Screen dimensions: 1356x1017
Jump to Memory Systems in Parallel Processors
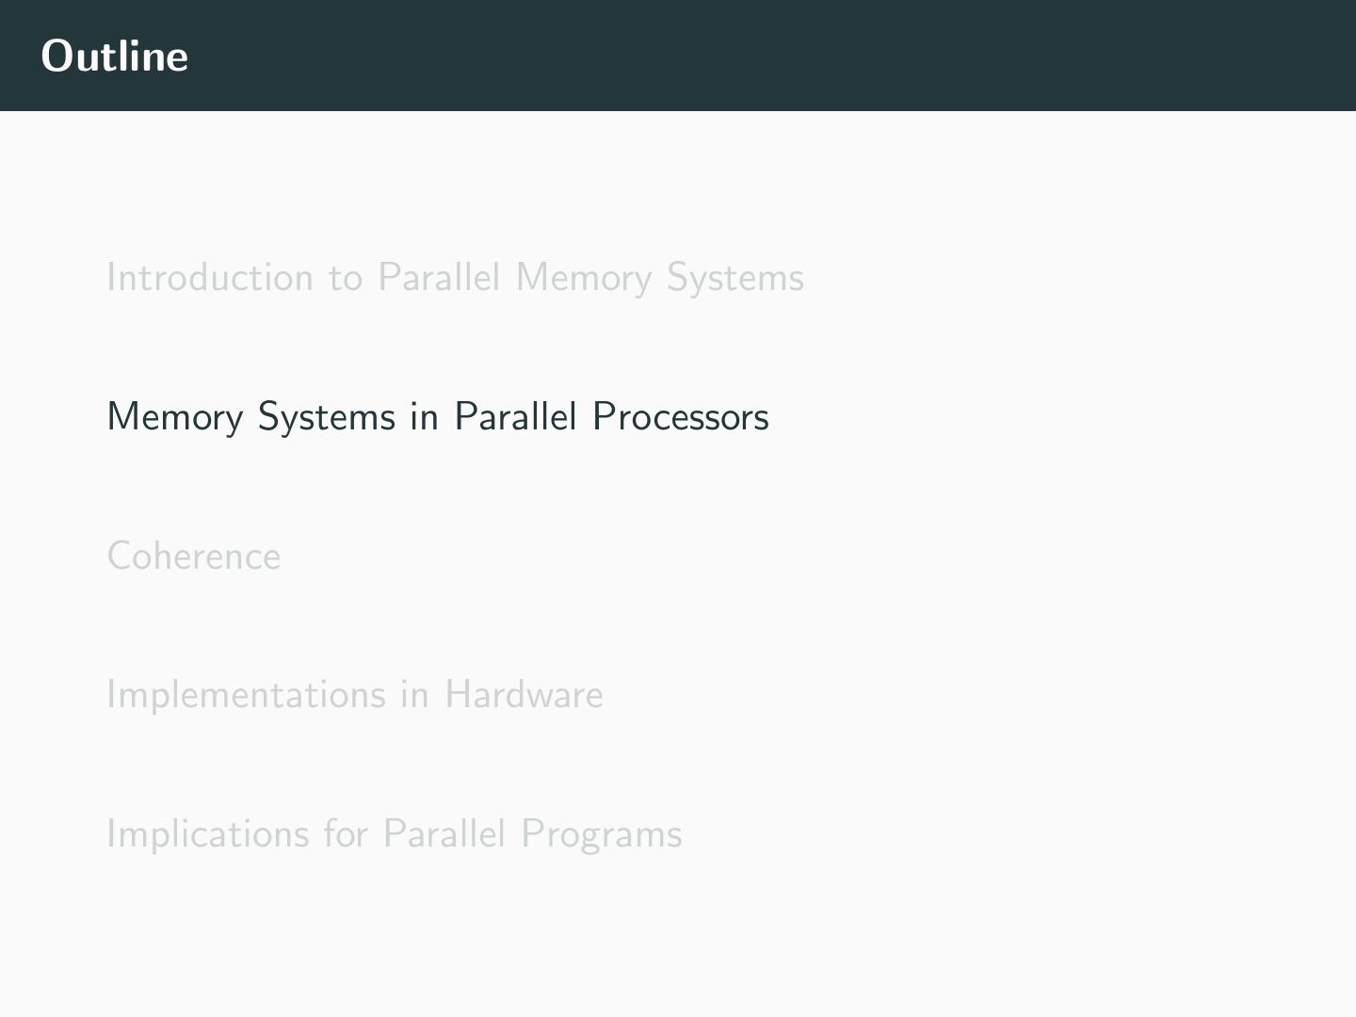(x=438, y=417)
